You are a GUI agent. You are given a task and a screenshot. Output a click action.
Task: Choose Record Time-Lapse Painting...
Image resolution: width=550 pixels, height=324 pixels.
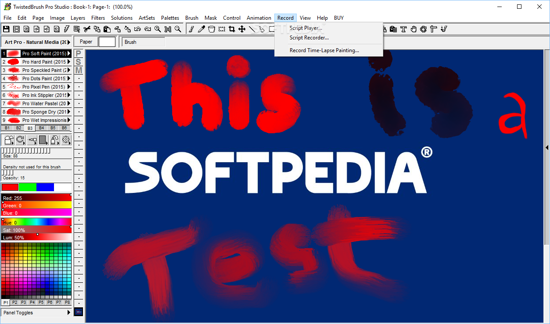pyautogui.click(x=324, y=50)
